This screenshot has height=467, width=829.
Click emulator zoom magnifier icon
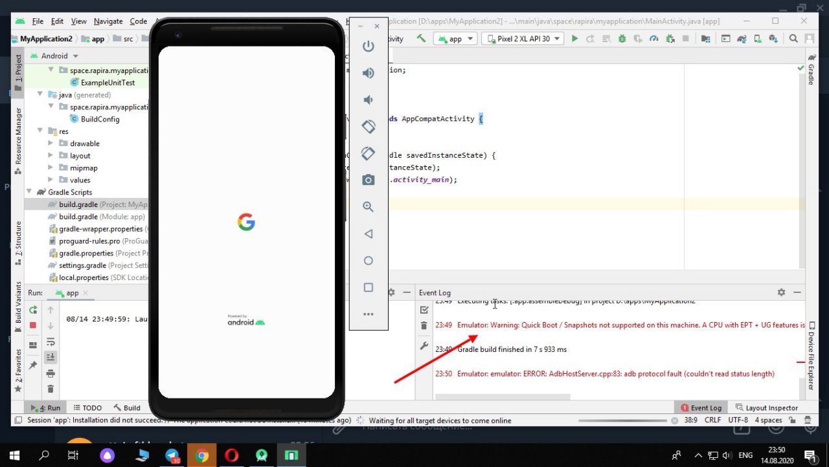click(369, 207)
